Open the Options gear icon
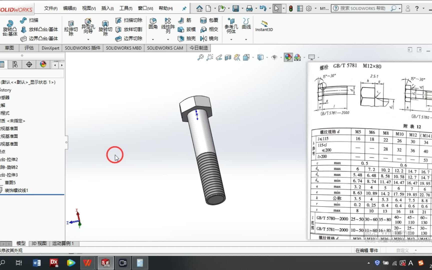432x270 pixels. click(x=309, y=8)
